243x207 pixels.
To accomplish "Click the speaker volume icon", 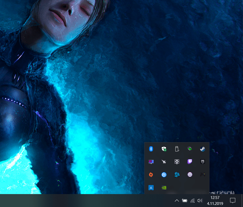I will pyautogui.click(x=200, y=201).
